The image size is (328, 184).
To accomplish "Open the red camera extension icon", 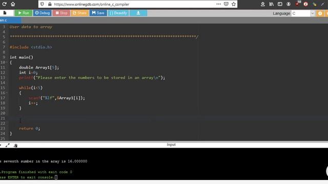I will pyautogui.click(x=305, y=4).
